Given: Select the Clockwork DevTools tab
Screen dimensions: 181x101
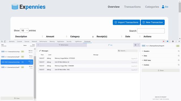Looking at the screenshot, I should click(x=87, y=42).
